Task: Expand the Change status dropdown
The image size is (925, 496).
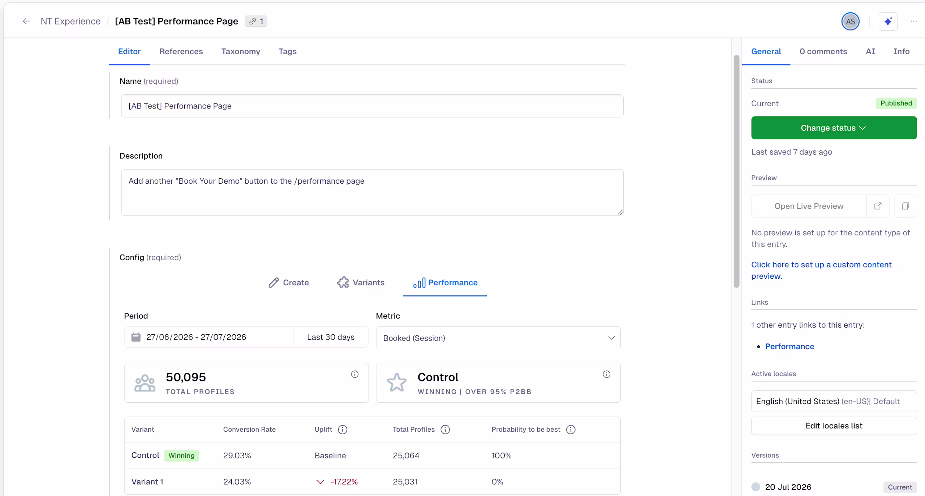Action: pyautogui.click(x=834, y=128)
